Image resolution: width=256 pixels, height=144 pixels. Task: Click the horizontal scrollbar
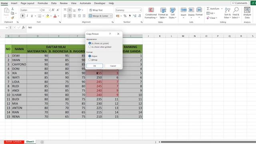tap(208, 142)
